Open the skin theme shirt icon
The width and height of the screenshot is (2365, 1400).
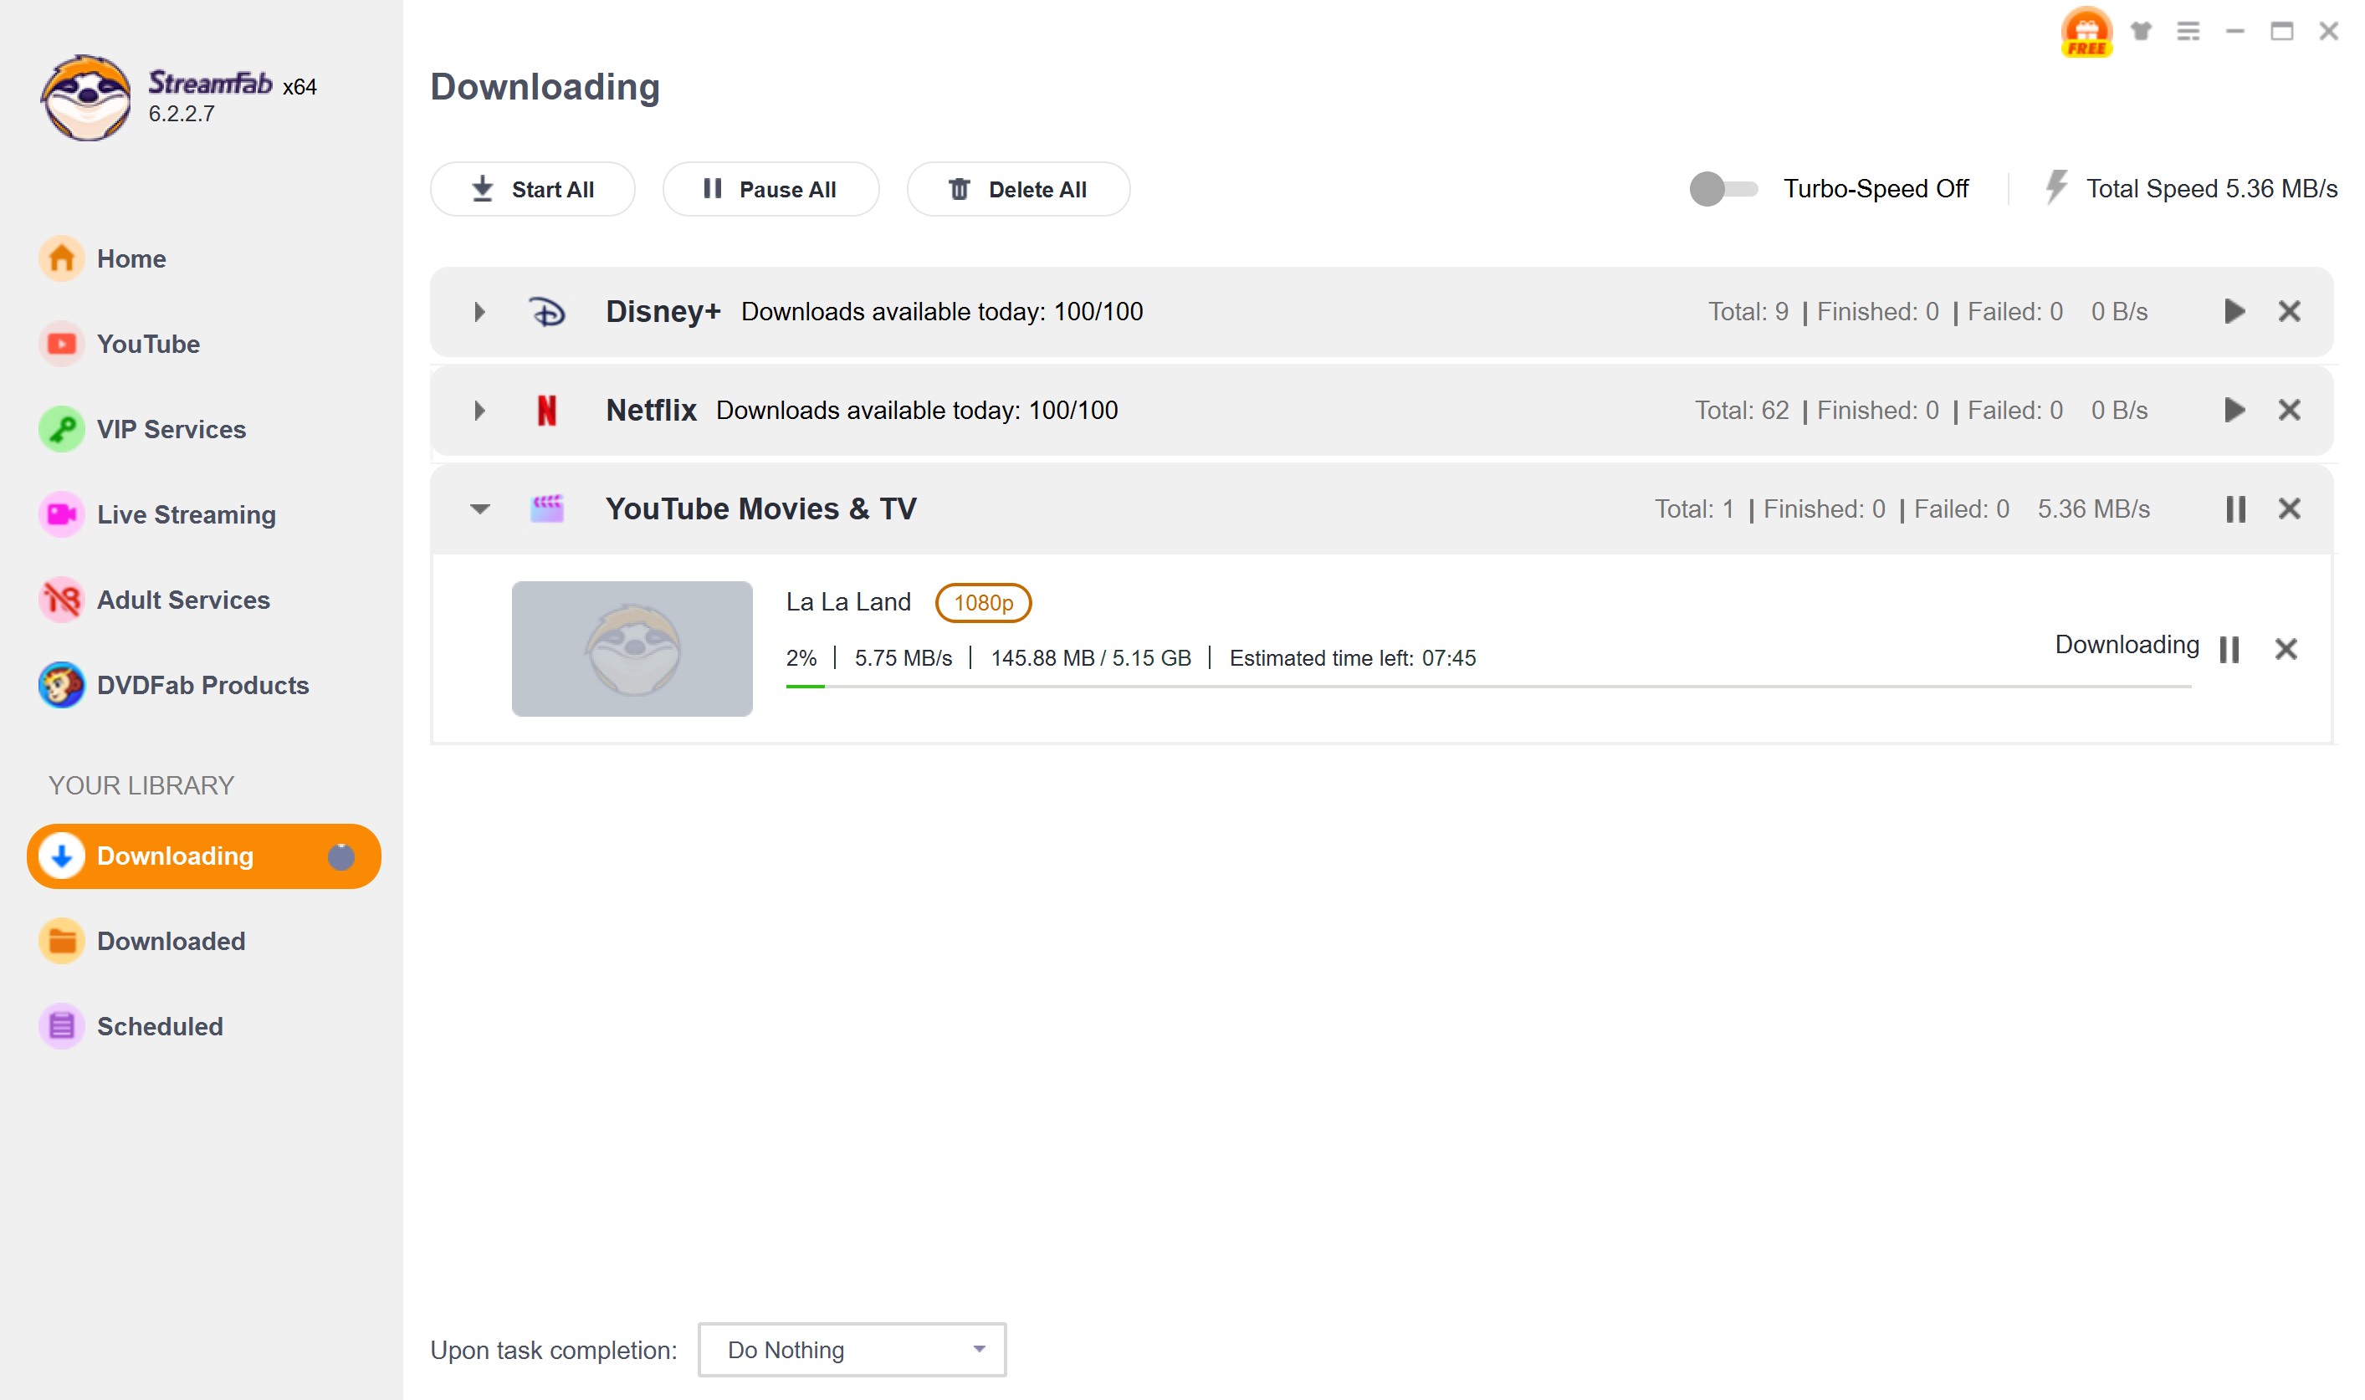pos(2142,31)
